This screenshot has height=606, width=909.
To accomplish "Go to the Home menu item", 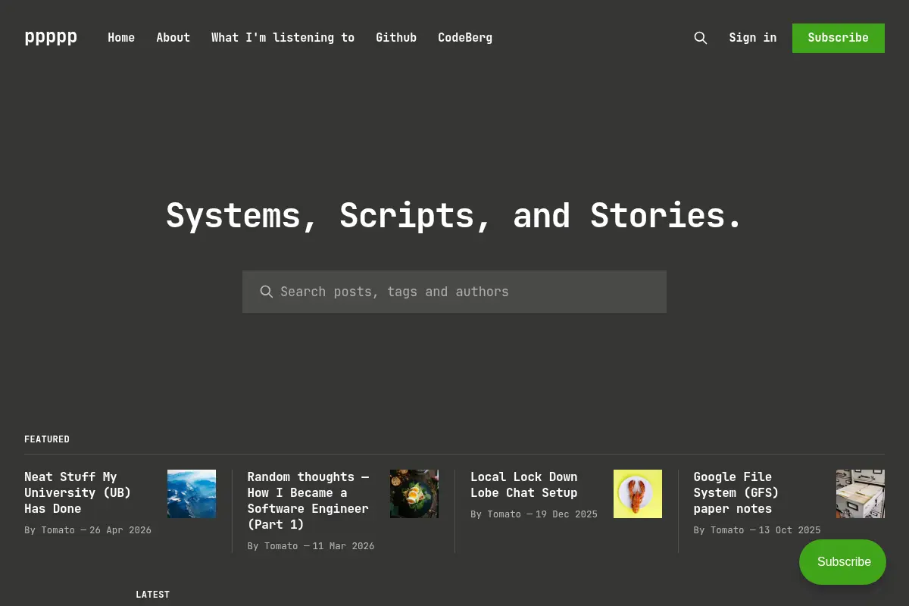I will [x=121, y=37].
